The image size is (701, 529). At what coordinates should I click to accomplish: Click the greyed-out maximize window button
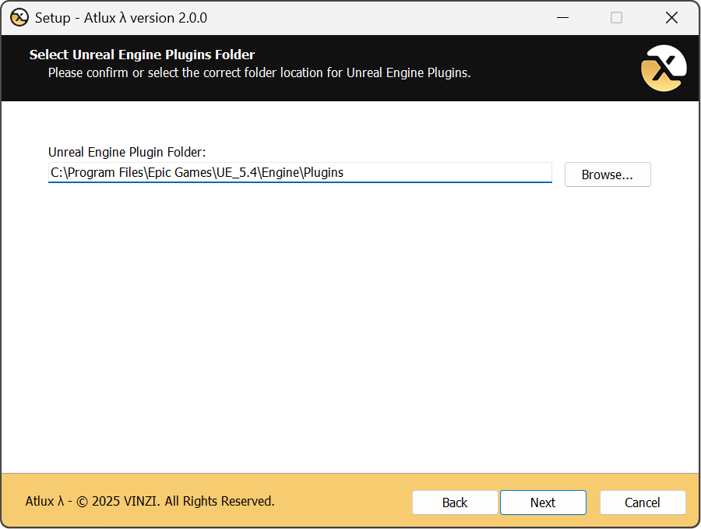616,17
